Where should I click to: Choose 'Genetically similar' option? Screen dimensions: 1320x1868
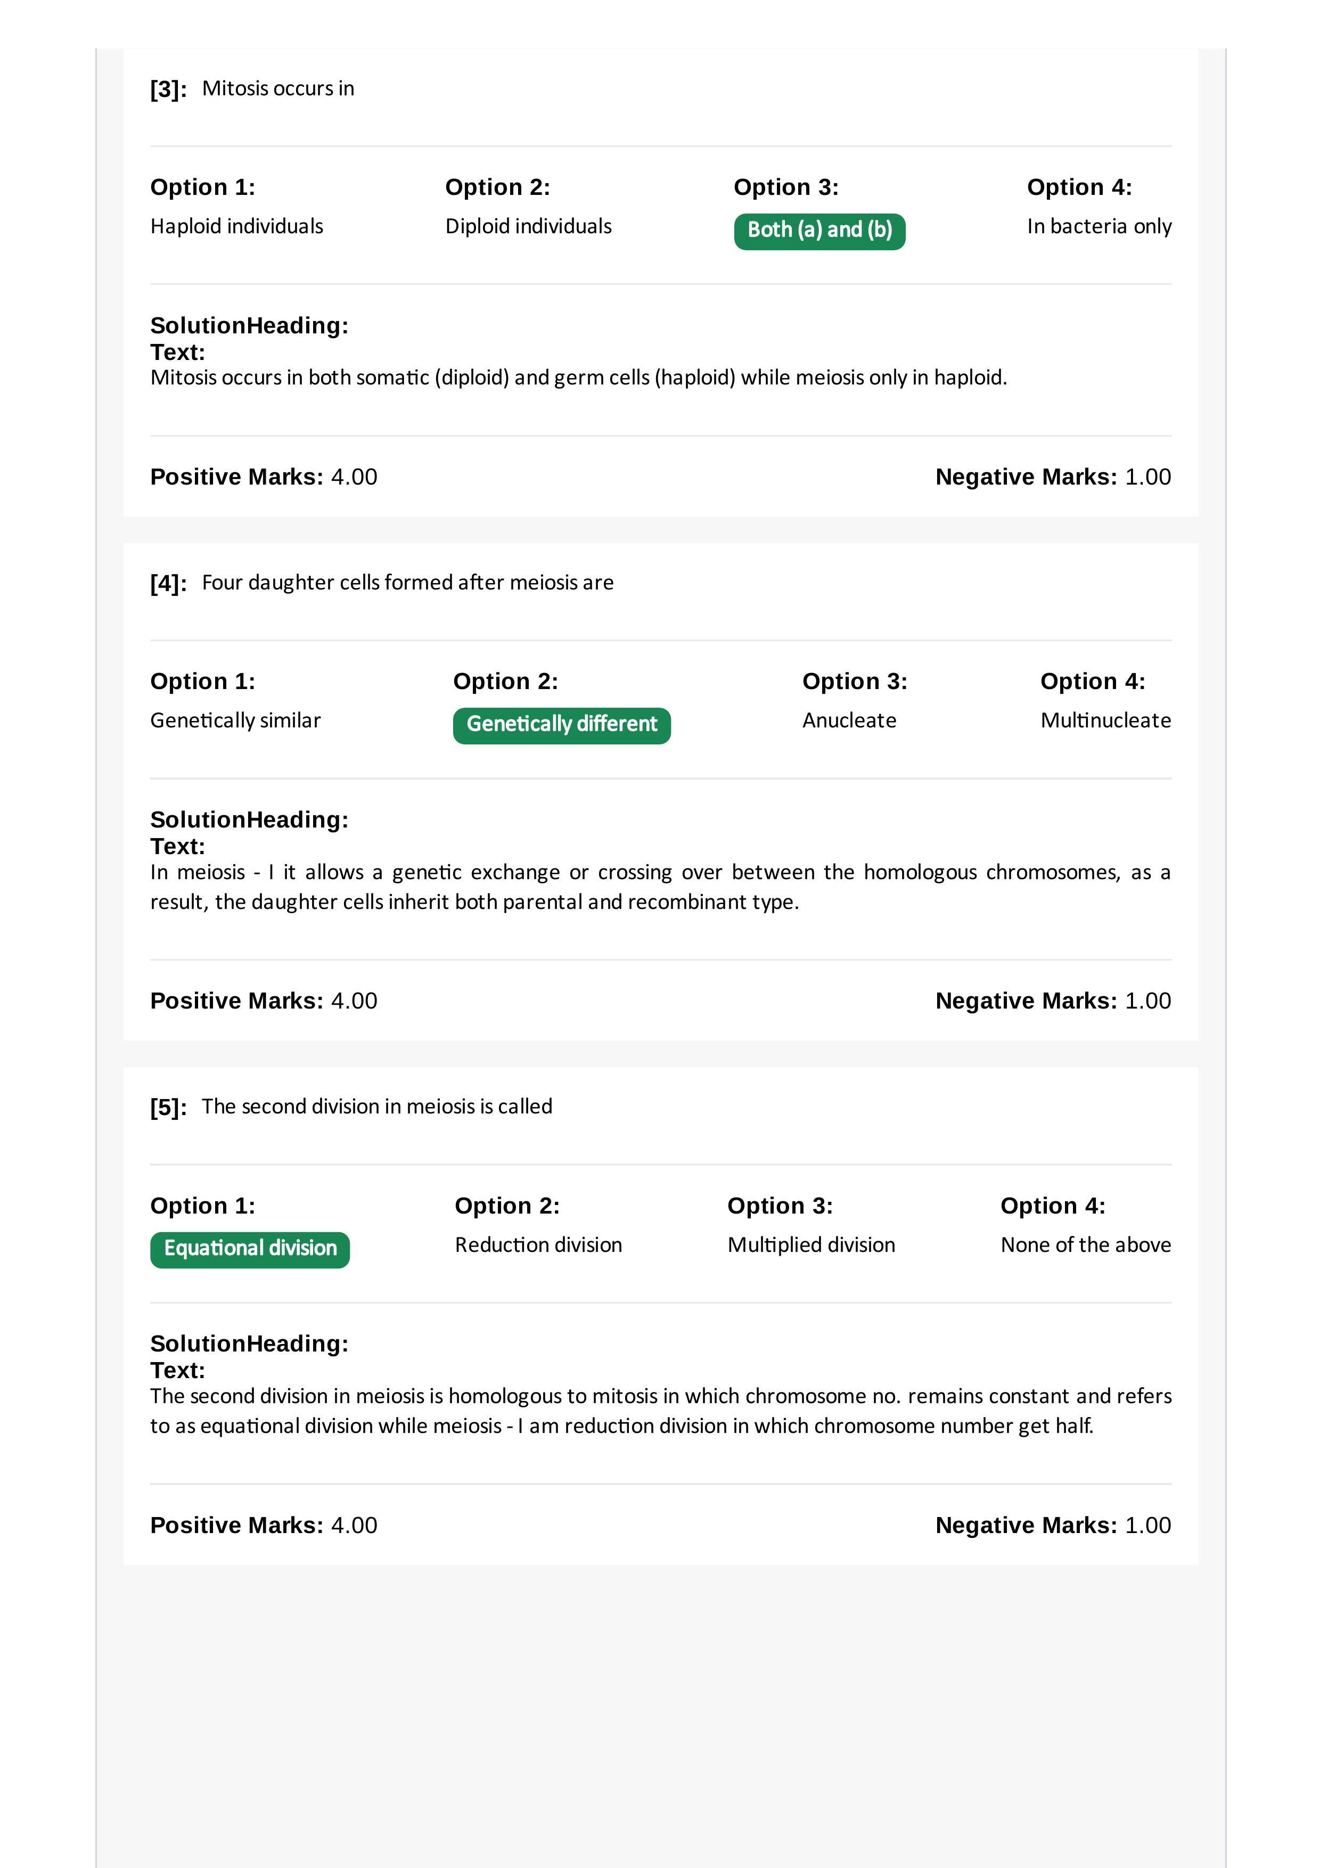pyautogui.click(x=235, y=720)
